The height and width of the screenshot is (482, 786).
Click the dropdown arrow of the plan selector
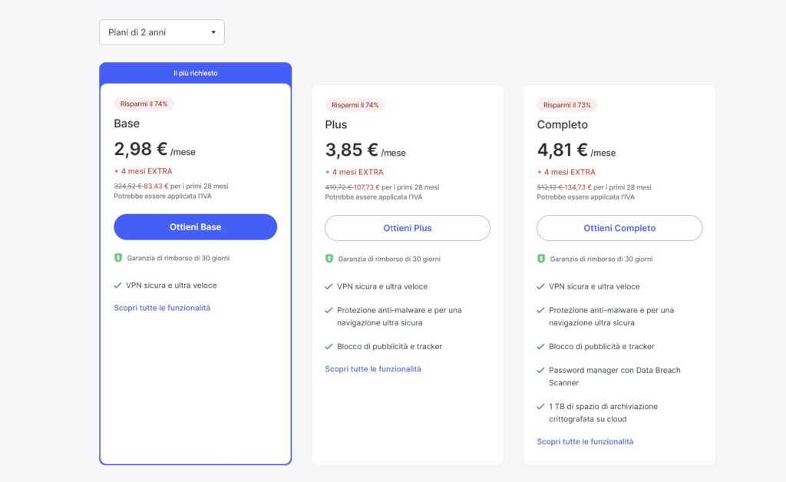pyautogui.click(x=213, y=32)
